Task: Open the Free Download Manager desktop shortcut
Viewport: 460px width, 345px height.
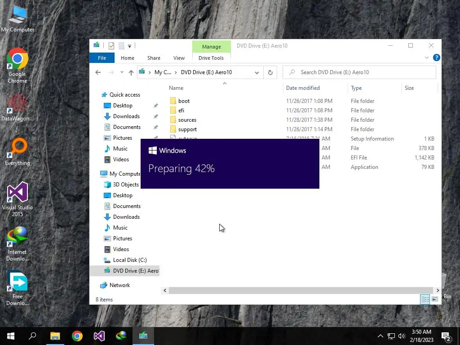Action: [18, 288]
